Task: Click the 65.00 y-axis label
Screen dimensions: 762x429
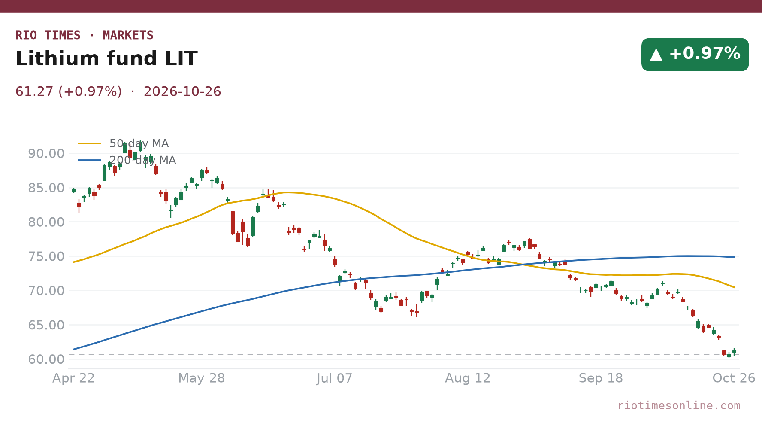Action: pyautogui.click(x=46, y=325)
